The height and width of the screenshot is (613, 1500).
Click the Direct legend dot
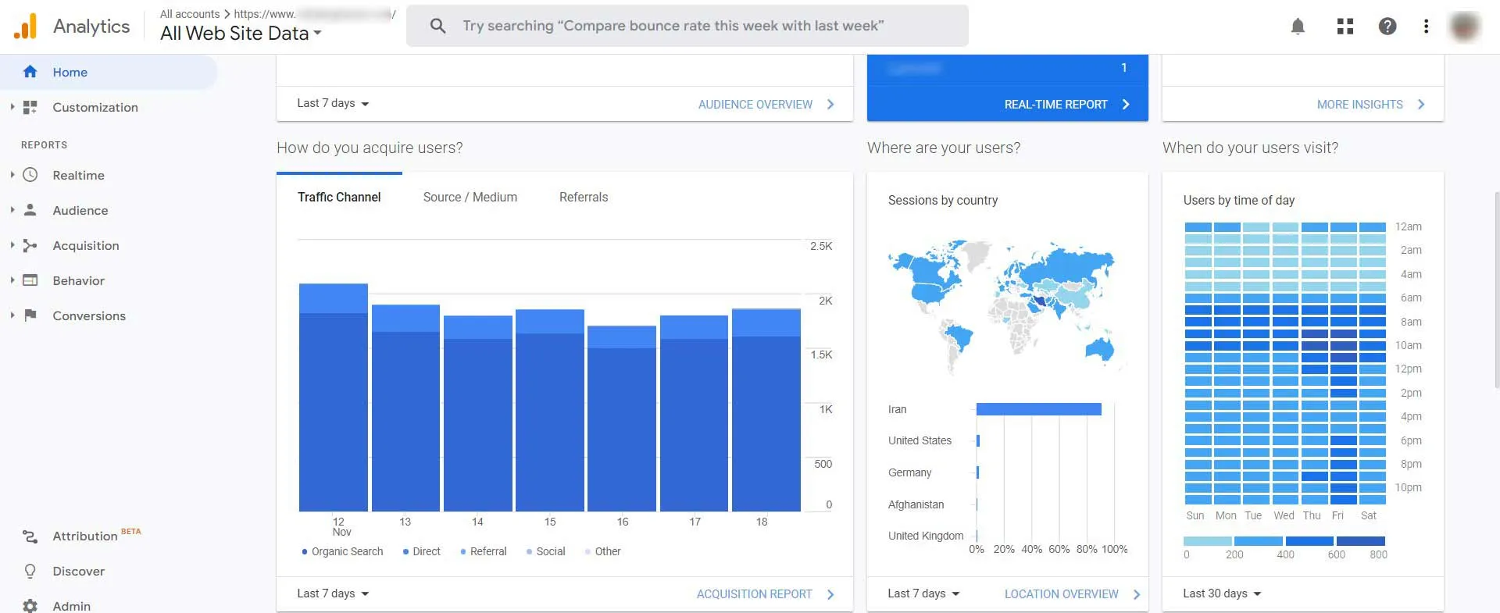(x=406, y=552)
